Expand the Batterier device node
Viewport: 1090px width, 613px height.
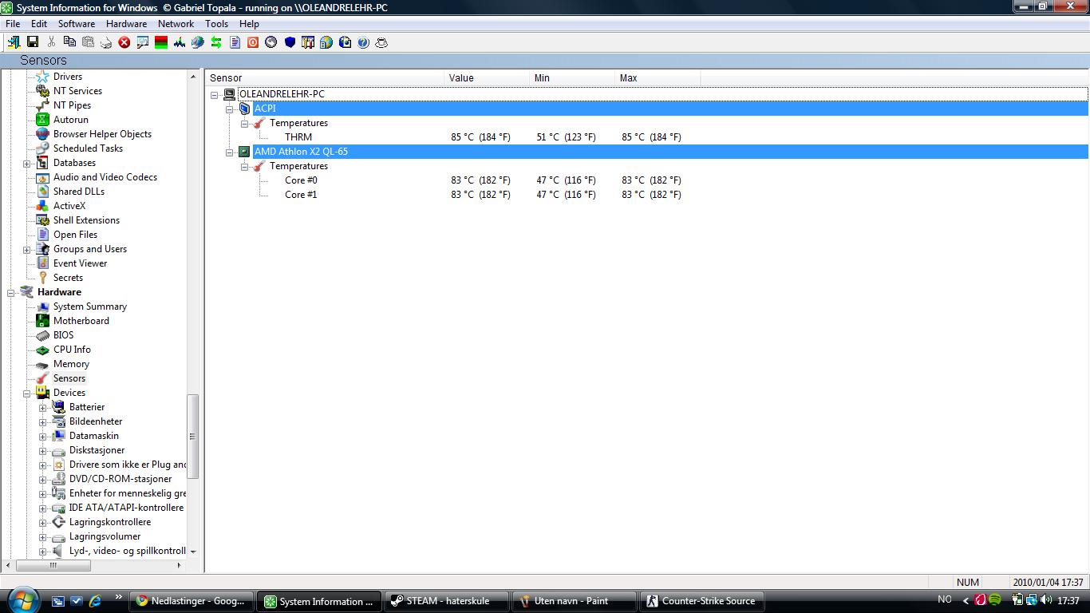pos(43,407)
